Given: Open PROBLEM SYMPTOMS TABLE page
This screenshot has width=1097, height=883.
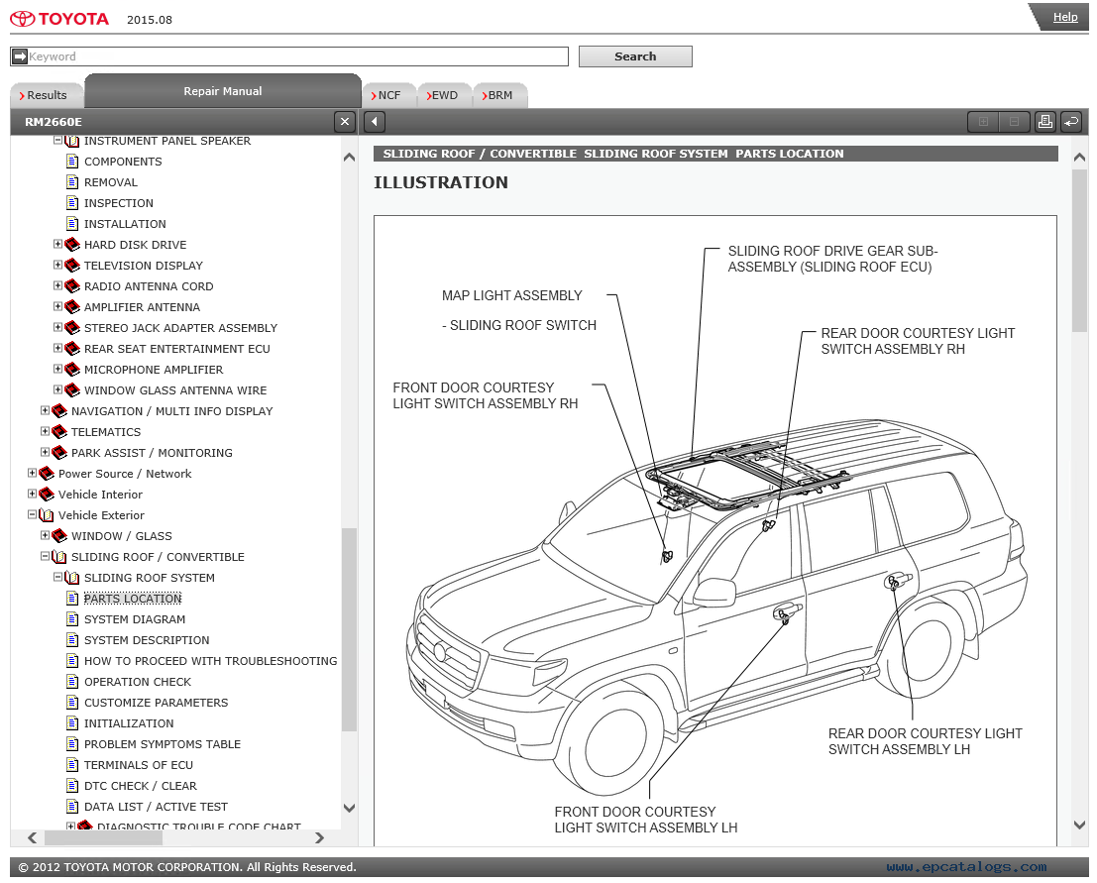Looking at the screenshot, I should 163,744.
